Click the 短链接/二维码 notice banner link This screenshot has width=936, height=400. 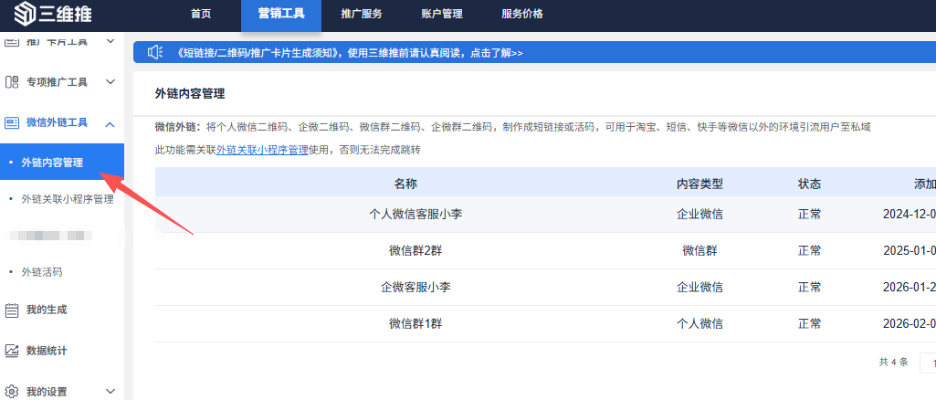click(350, 53)
